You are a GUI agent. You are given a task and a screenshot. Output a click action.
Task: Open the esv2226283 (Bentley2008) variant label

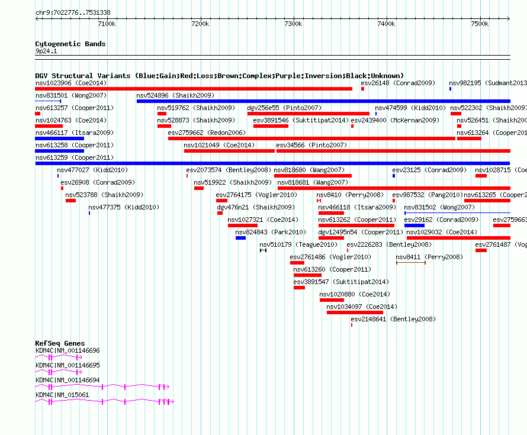(x=389, y=244)
